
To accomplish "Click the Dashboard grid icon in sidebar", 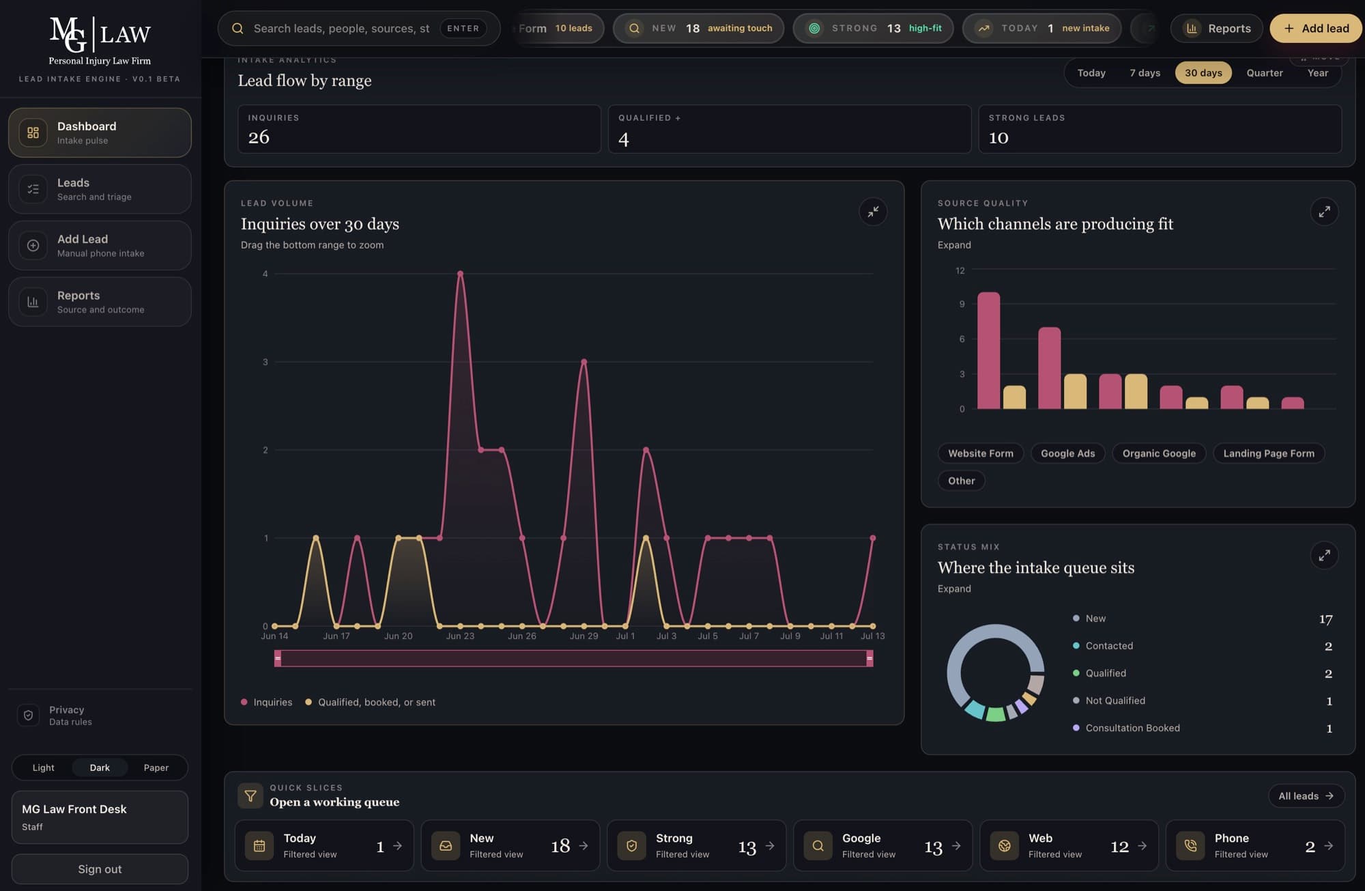I will tap(33, 132).
